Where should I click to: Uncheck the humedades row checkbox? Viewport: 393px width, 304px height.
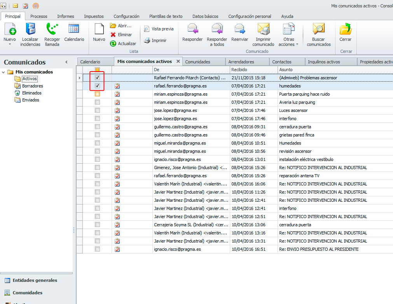click(x=97, y=86)
